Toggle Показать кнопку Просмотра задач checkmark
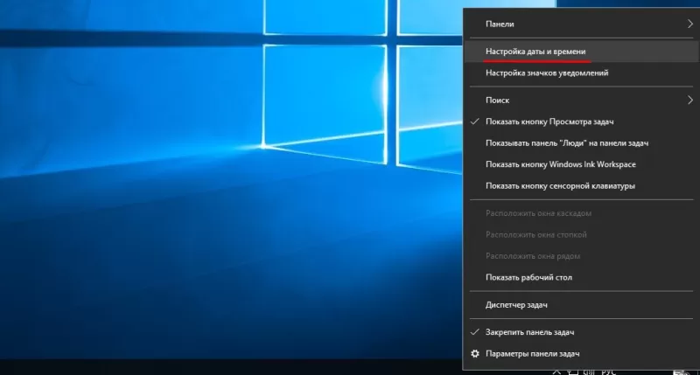This screenshot has height=375, width=700. 475,122
